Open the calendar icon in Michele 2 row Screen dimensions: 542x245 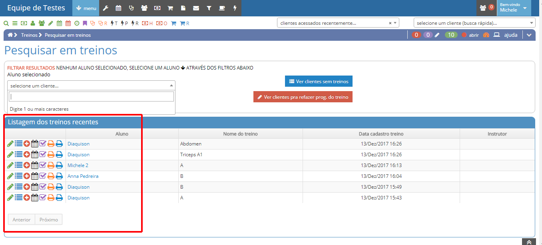click(x=35, y=165)
